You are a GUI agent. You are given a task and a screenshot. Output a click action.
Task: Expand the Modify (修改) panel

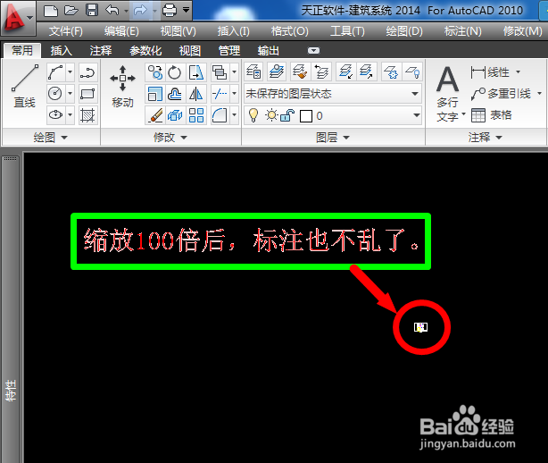click(170, 137)
